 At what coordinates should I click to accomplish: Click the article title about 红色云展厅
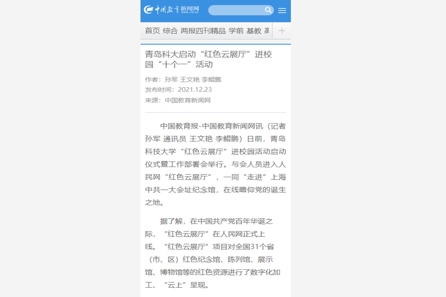208,59
